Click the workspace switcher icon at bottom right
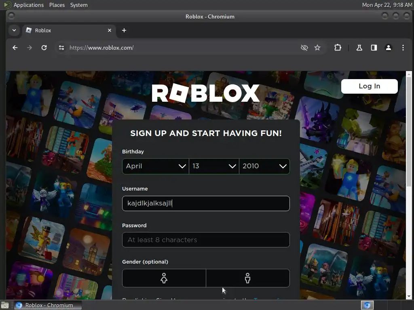 click(x=367, y=305)
